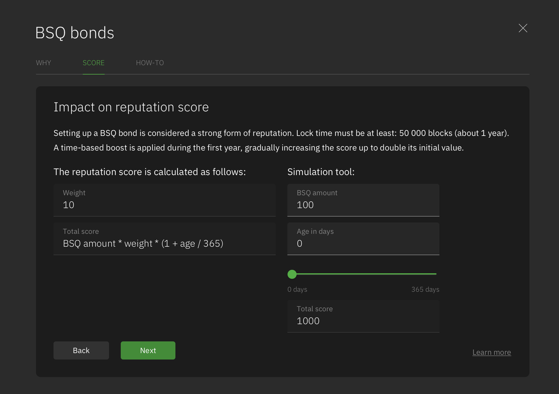
Task: Focus the BSQ amount input field
Action: point(363,205)
